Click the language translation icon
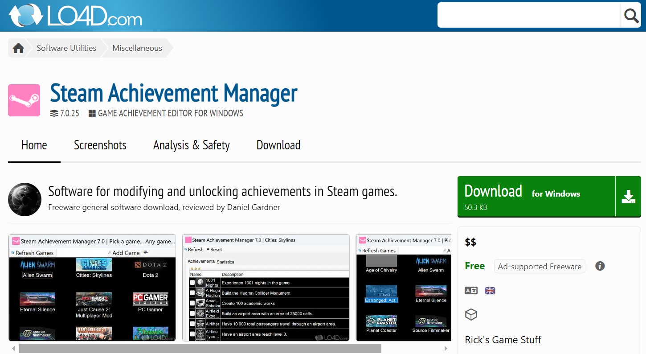This screenshot has width=646, height=354. pyautogui.click(x=472, y=290)
